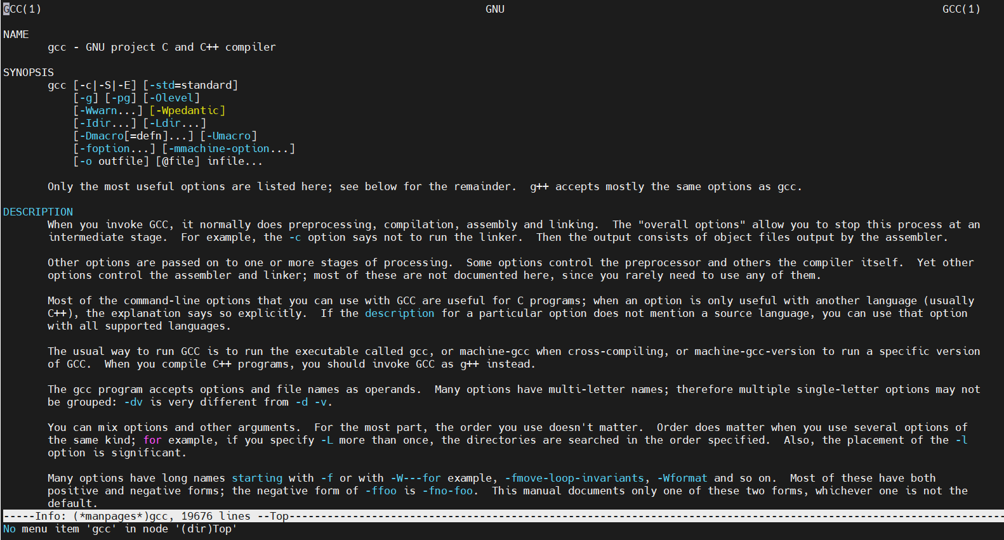Click the [-Wpedantic] option in synopsis
The image size is (1004, 540).
click(x=187, y=110)
